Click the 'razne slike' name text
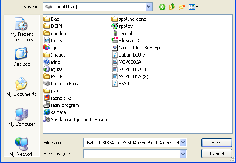Image resolution: width=236 pixels, height=163 pixels. click(x=61, y=98)
